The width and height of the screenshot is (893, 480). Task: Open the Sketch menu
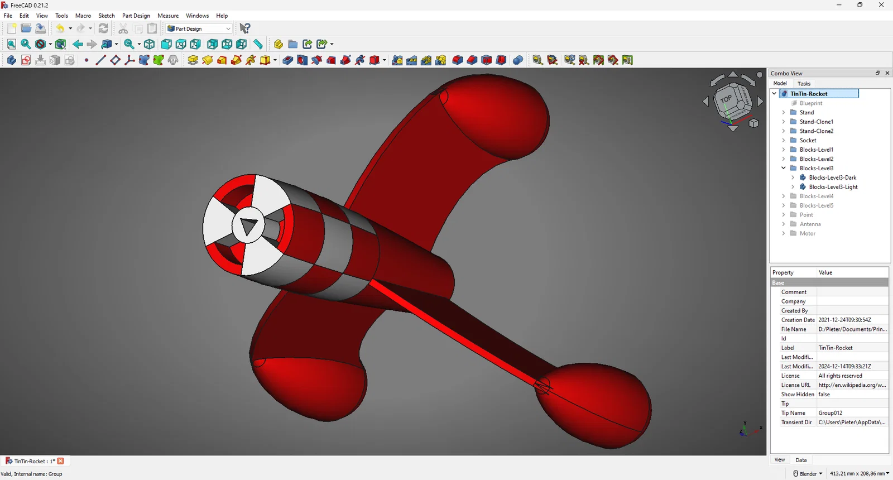pyautogui.click(x=107, y=16)
